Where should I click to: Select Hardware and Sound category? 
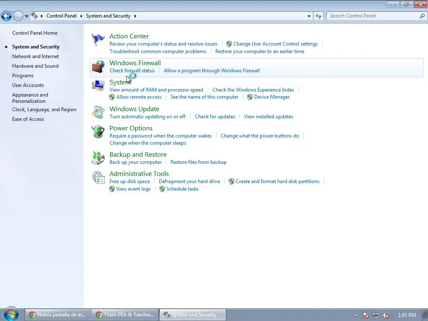coord(35,66)
